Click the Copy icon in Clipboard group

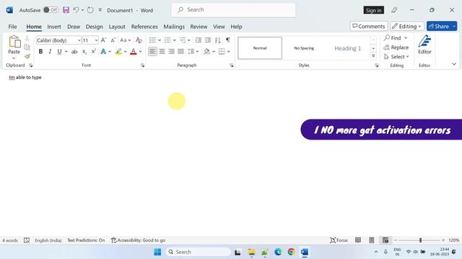(x=27, y=47)
